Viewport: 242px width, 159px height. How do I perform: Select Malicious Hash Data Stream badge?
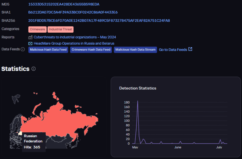click(135, 50)
